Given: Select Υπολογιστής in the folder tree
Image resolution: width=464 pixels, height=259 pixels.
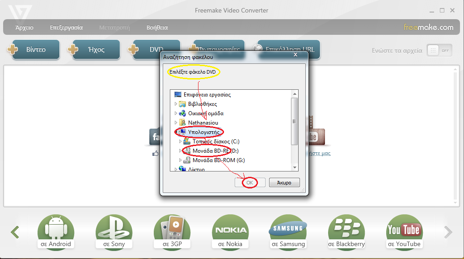Looking at the screenshot, I should tap(203, 132).
